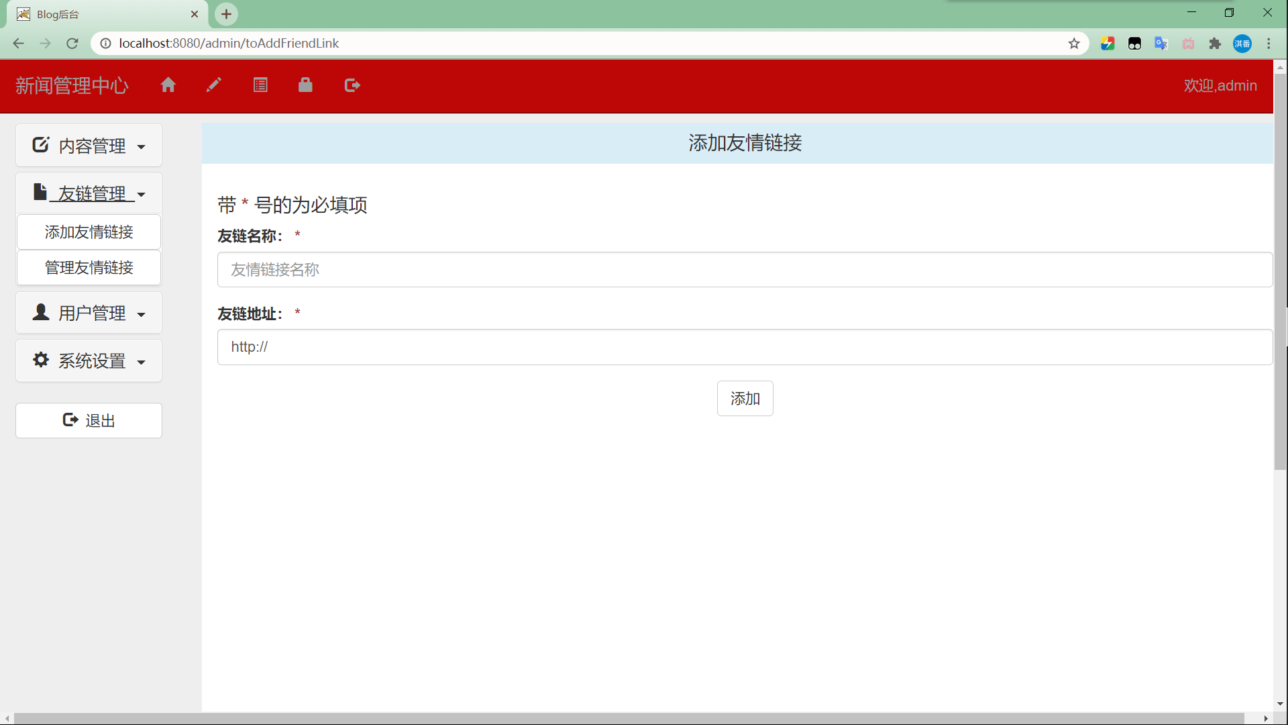Screen dimensions: 1288x725
Task: Expand the 用户管理 dropdown menu
Action: [89, 313]
